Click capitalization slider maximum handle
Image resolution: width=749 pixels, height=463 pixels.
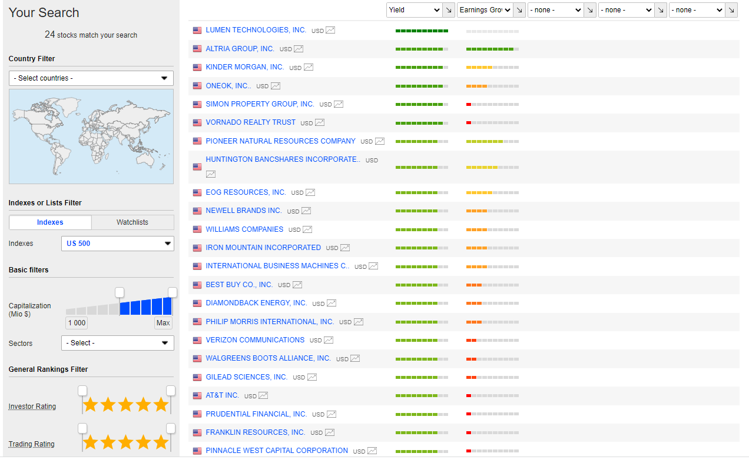click(x=173, y=292)
